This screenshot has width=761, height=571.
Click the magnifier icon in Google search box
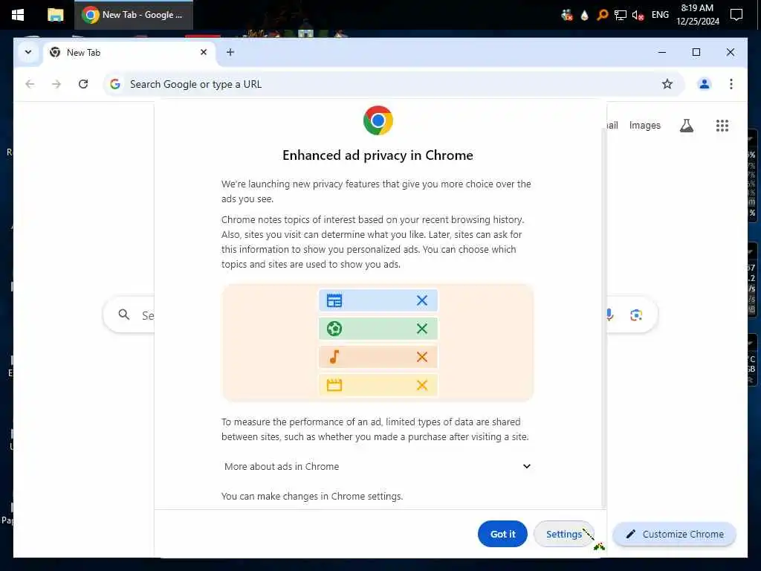(124, 314)
